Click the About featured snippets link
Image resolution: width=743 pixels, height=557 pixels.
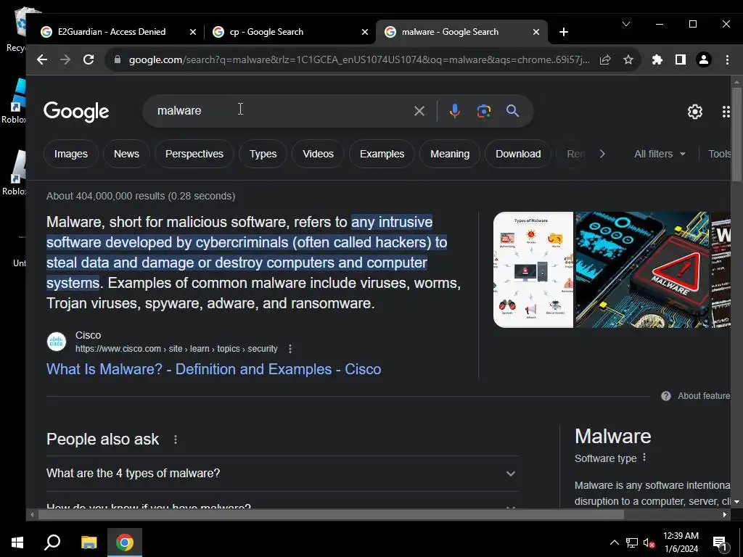704,396
